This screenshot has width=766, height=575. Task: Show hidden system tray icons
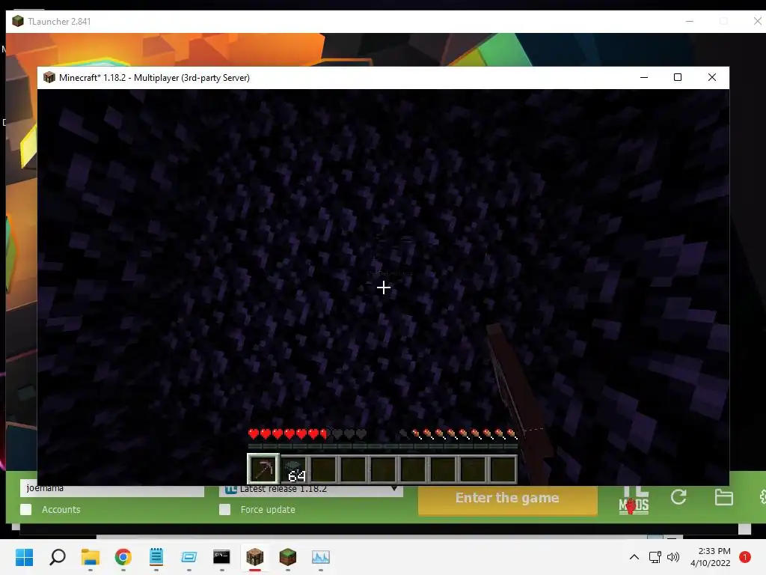[634, 557]
